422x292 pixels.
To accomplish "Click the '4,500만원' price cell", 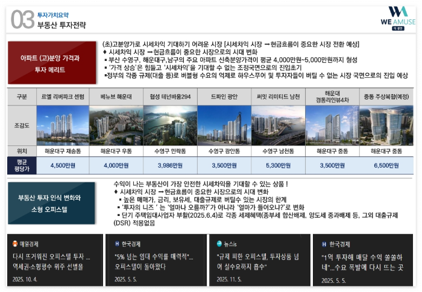I will (63, 165).
